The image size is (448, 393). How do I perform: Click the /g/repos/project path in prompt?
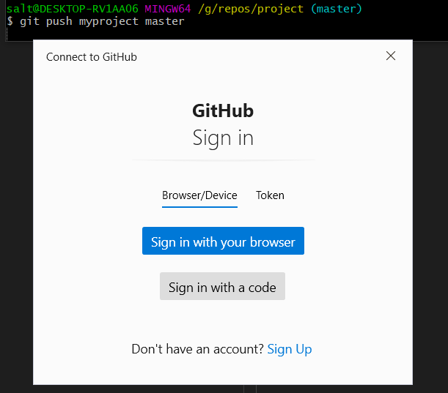click(251, 9)
